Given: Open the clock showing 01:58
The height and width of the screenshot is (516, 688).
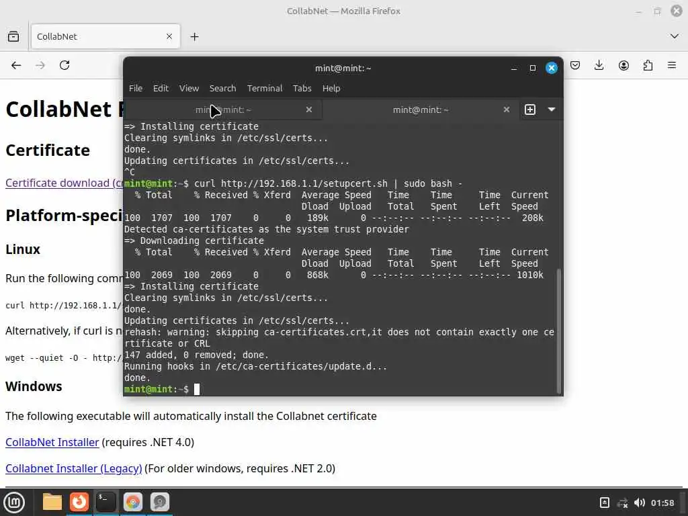Looking at the screenshot, I should [x=662, y=503].
